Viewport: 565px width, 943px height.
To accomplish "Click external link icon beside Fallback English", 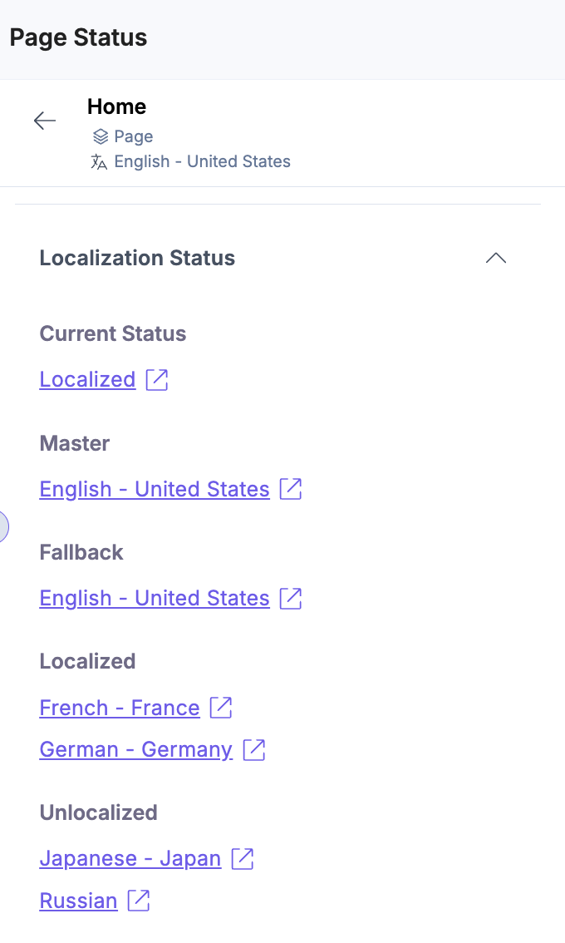I will [290, 598].
